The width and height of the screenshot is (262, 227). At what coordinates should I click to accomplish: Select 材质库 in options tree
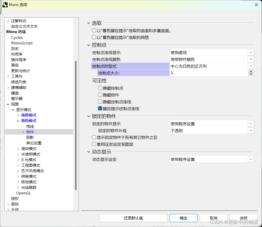click(17, 54)
